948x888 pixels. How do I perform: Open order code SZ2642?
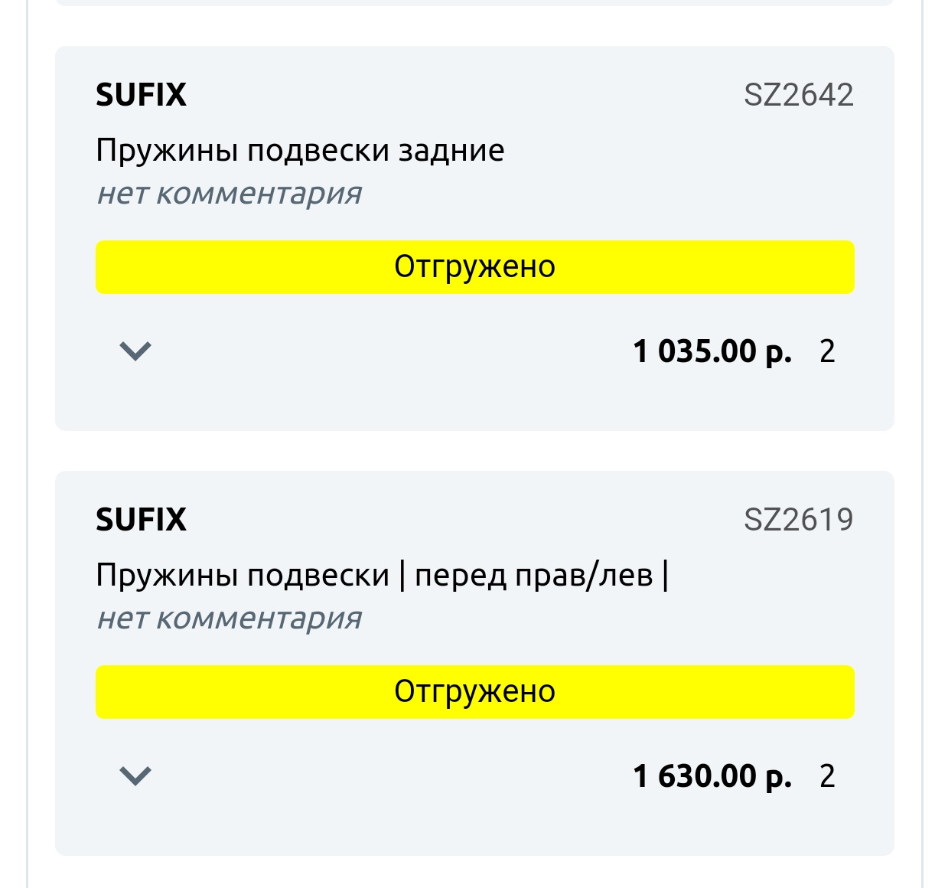[x=799, y=95]
